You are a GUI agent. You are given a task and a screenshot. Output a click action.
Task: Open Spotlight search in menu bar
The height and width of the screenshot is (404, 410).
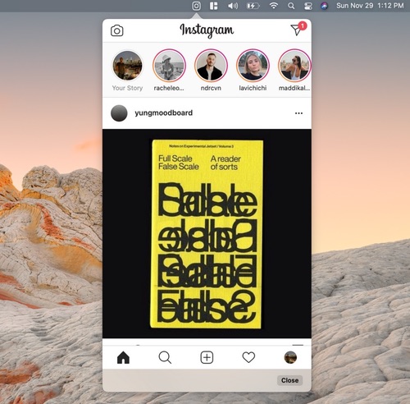(291, 6)
